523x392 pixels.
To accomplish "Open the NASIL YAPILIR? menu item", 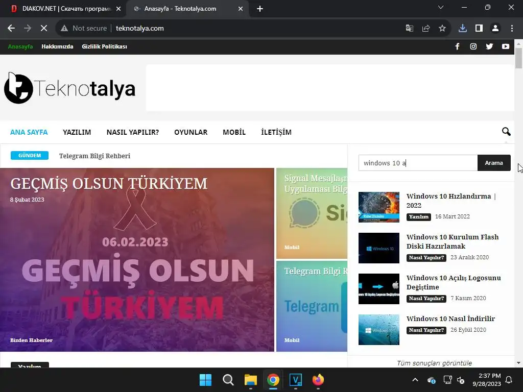I will coord(133,132).
